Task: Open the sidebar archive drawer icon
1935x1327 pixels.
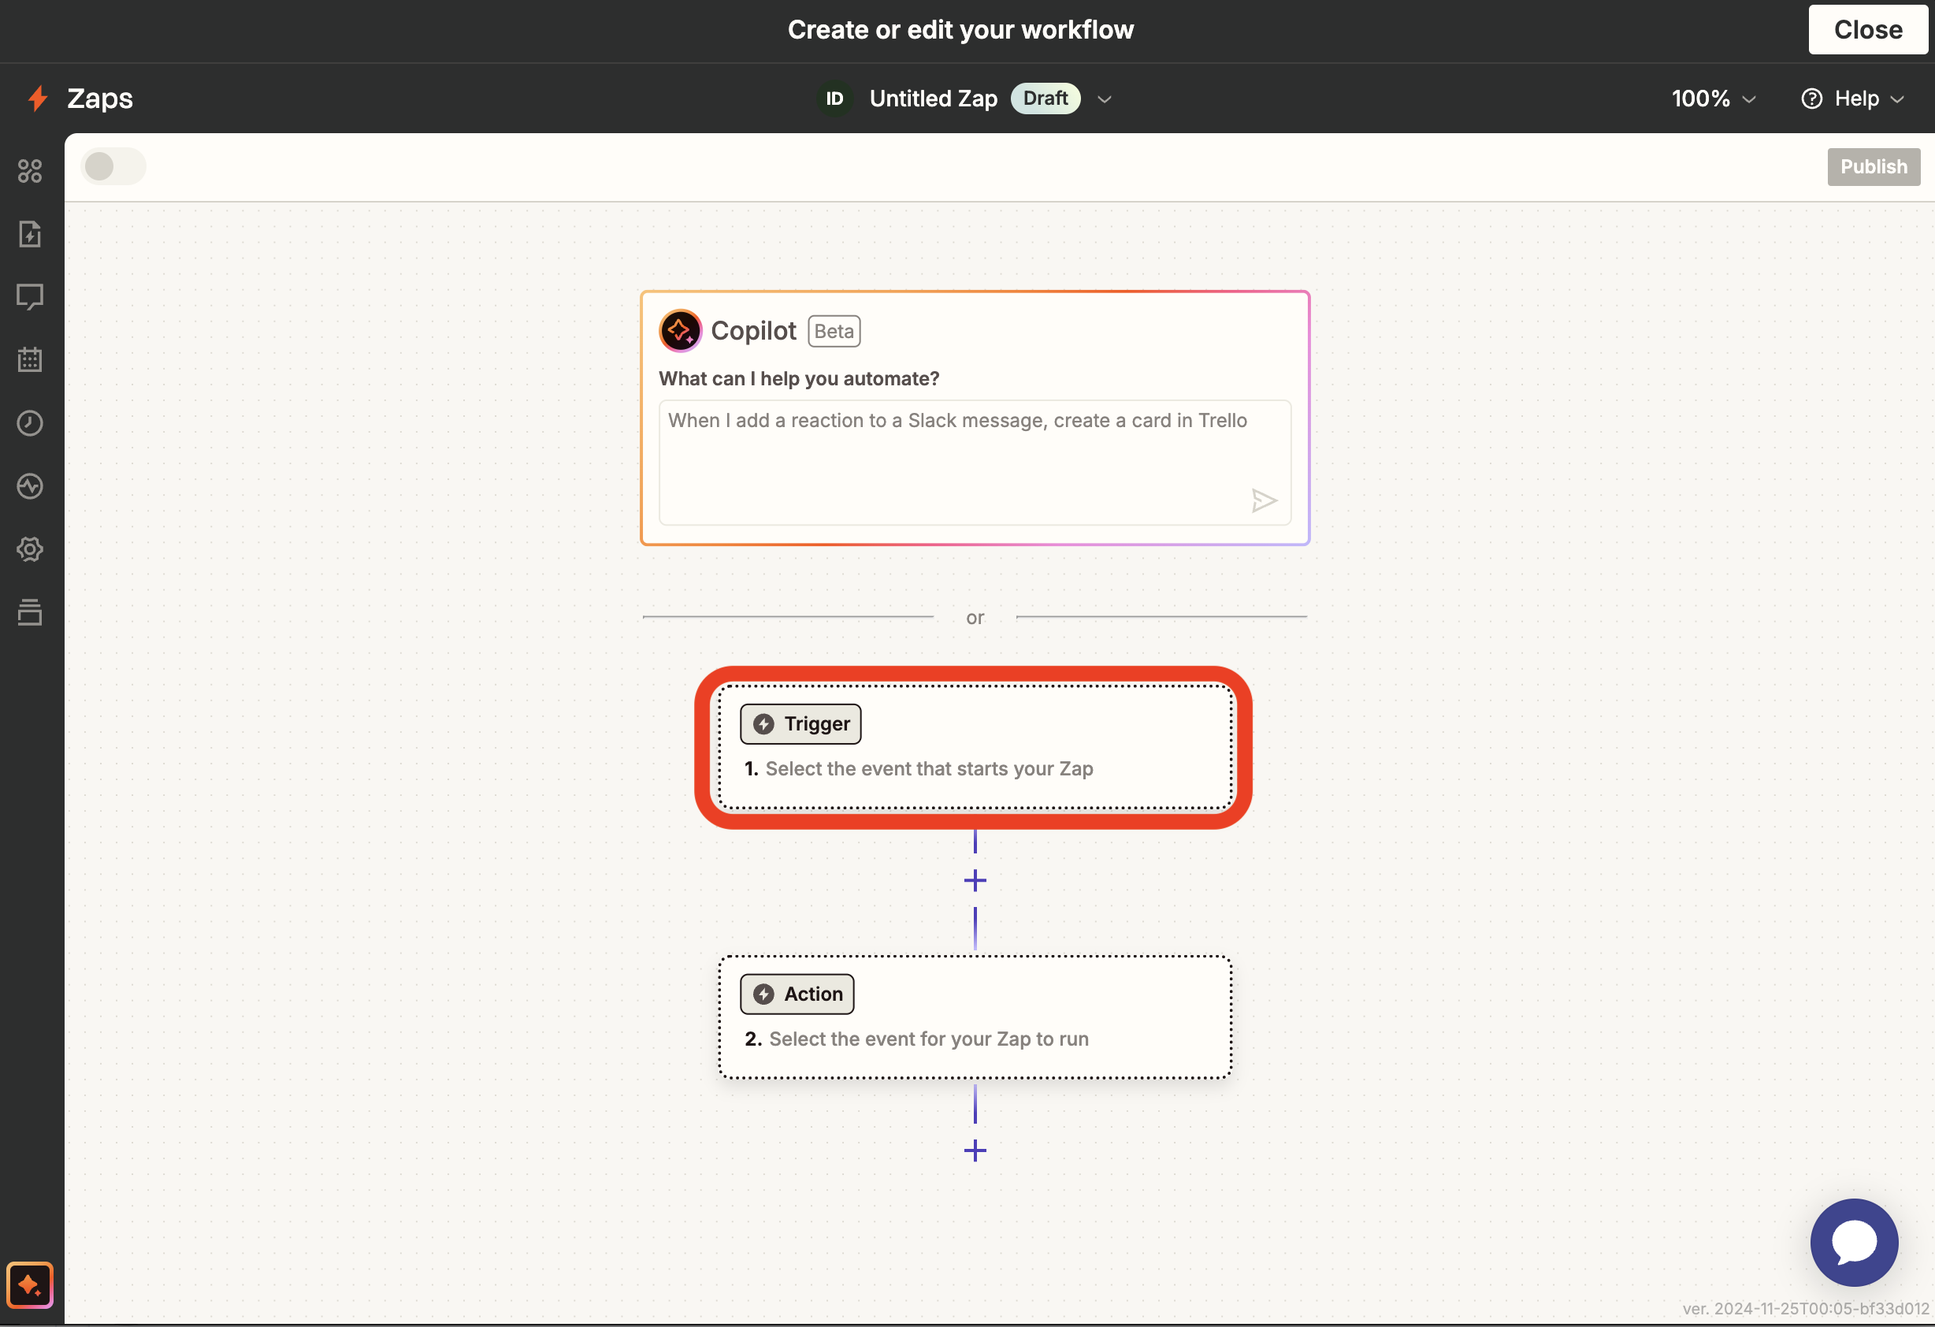Action: 30,612
